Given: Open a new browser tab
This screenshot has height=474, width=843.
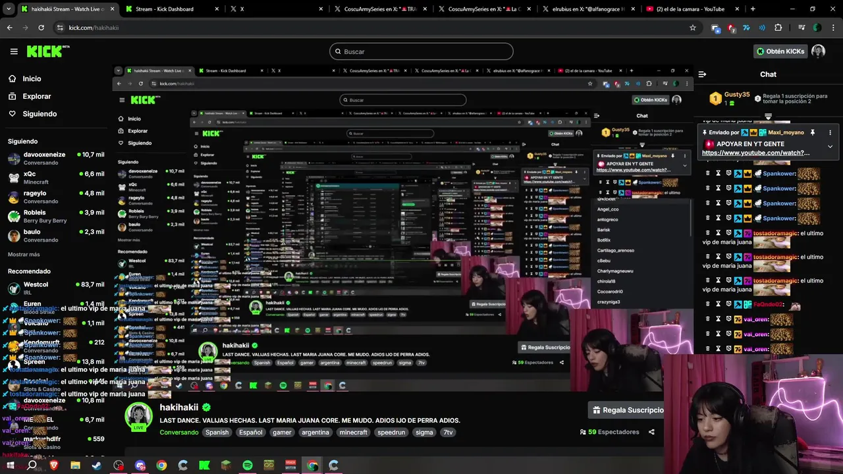Looking at the screenshot, I should click(x=753, y=9).
